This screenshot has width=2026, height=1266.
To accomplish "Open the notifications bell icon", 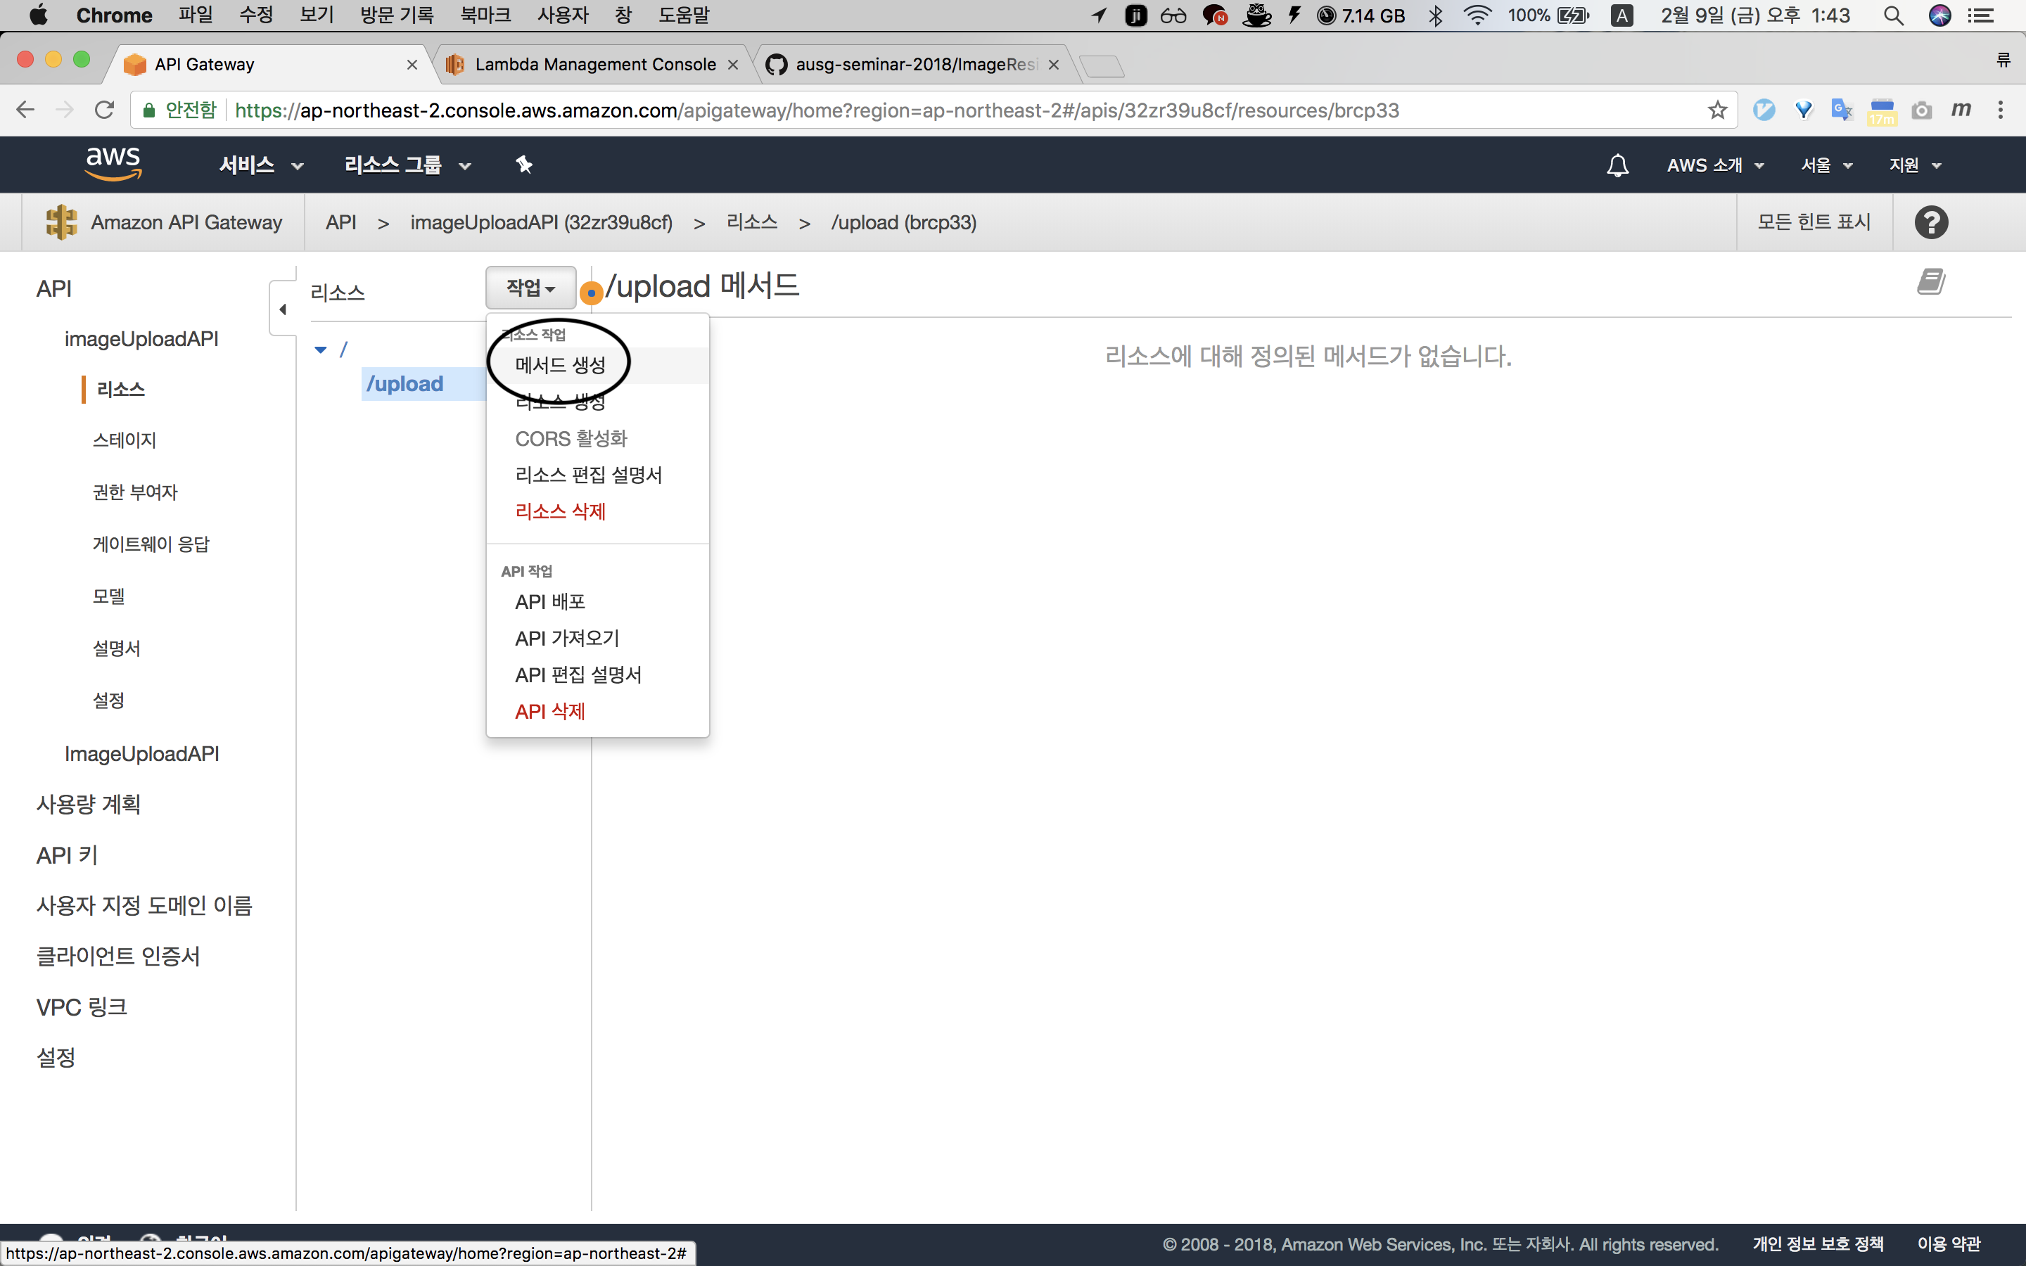I will coord(1617,165).
